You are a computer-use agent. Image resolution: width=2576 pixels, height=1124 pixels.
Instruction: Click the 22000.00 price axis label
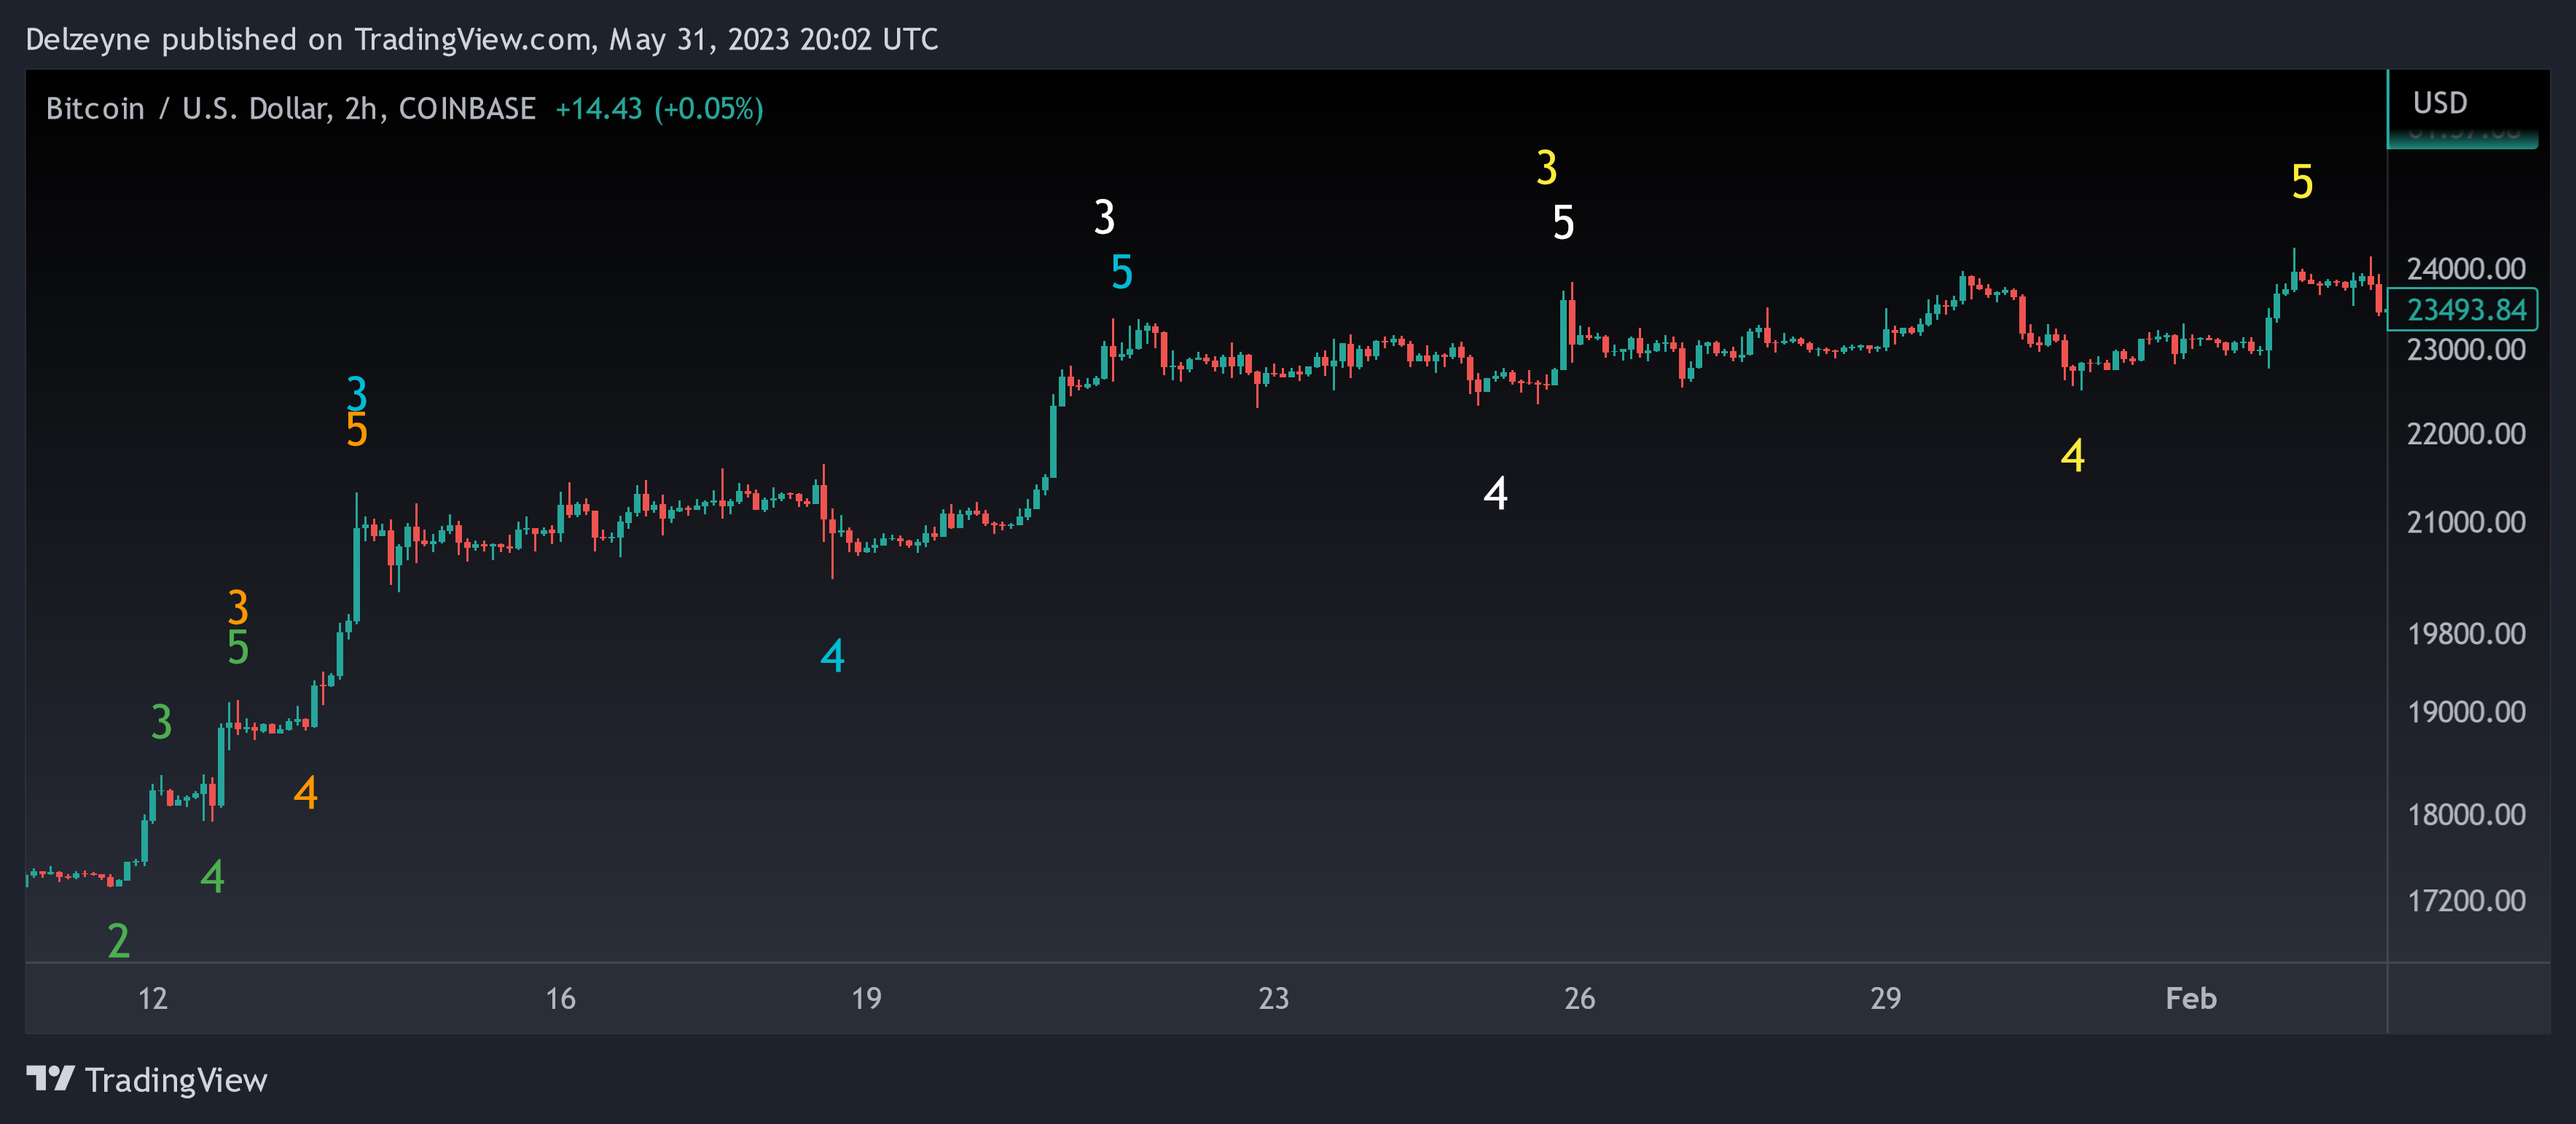[2466, 433]
